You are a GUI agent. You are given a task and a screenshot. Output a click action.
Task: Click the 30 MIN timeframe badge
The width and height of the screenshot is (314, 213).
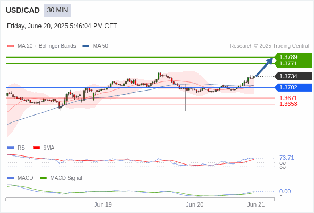coord(57,10)
